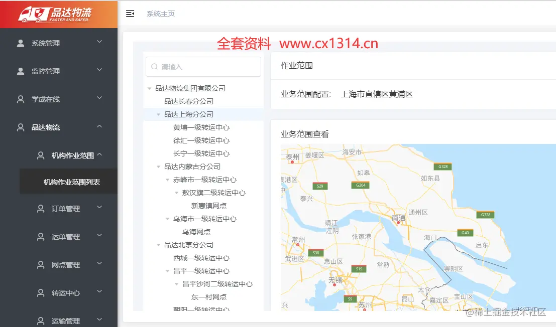Click the 机构作业范围 user icon
Viewport: 556px width, 327px height.
tap(41, 155)
